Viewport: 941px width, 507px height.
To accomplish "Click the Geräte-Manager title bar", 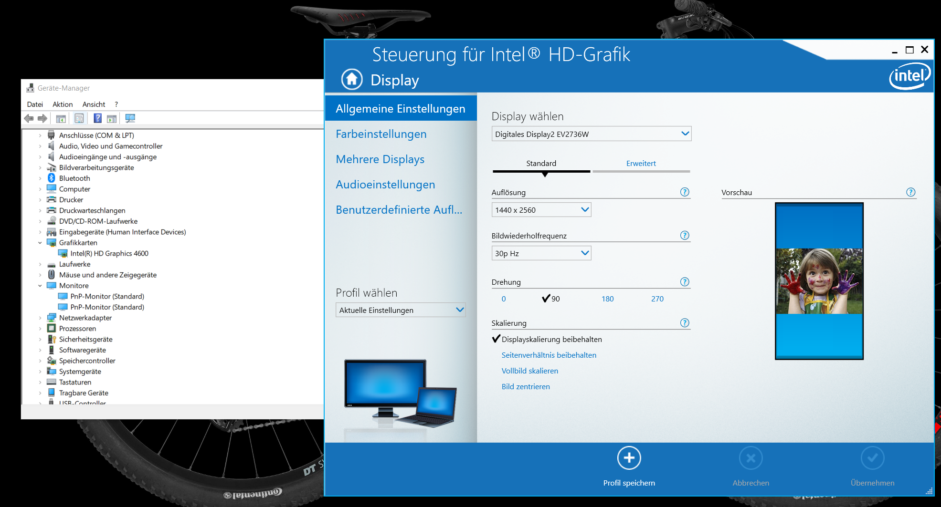I will click(x=172, y=88).
